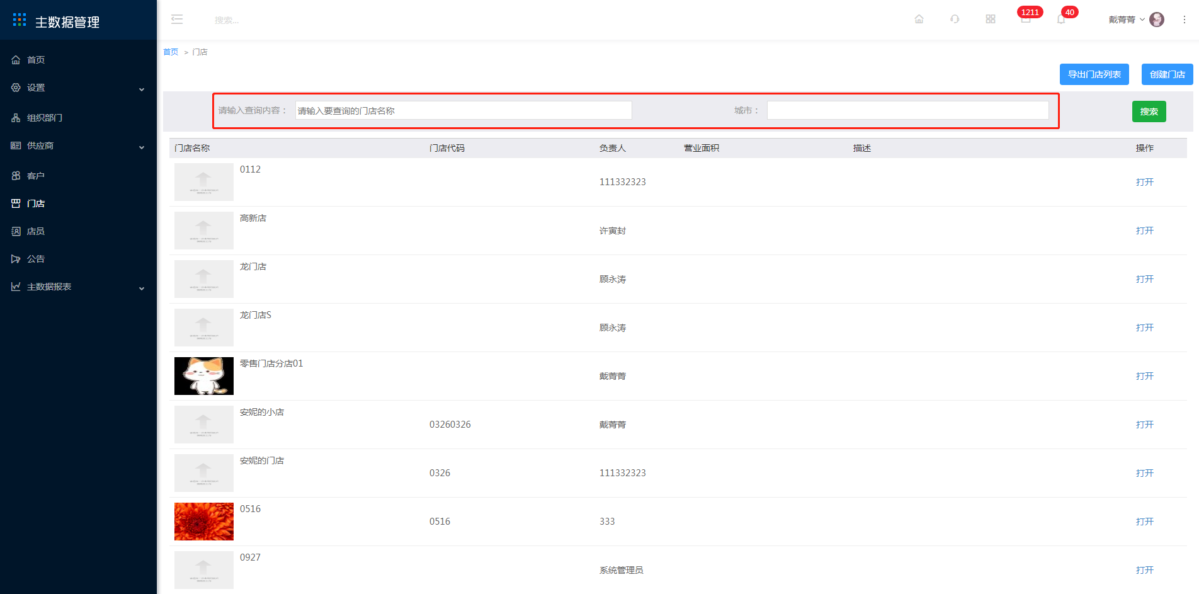The width and height of the screenshot is (1199, 594).
Task: Click the 首页 house icon in sidebar
Action: pos(16,60)
